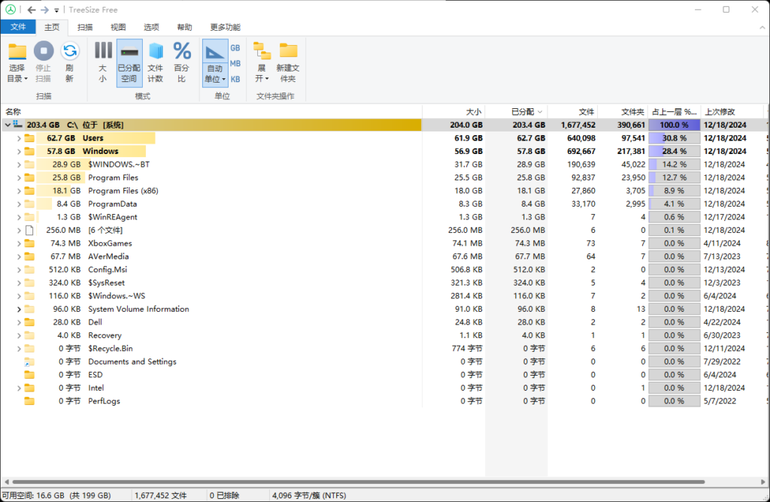Click the 选择目录 folder icon
770x502 pixels.
(17, 52)
